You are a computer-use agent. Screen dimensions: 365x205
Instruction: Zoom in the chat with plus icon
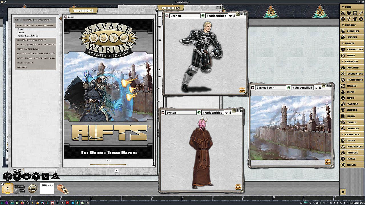pyautogui.click(x=15, y=171)
